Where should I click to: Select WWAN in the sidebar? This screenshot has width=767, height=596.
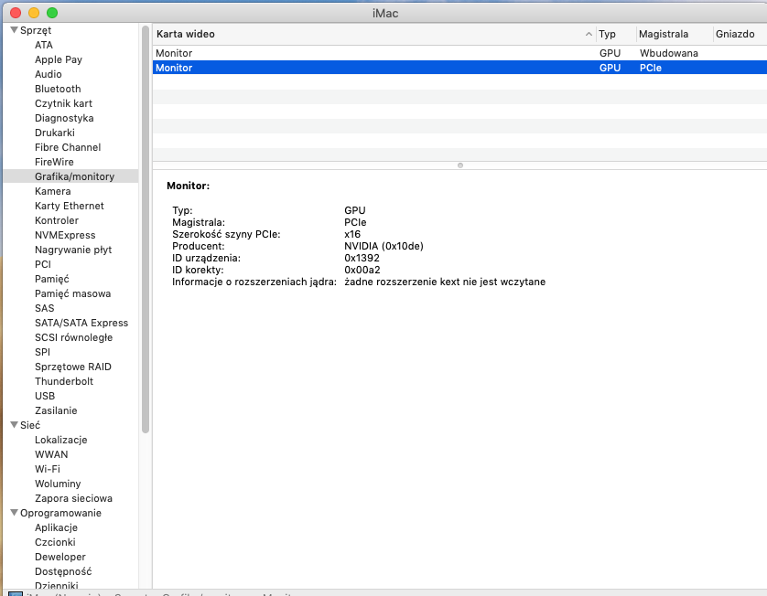coord(51,455)
